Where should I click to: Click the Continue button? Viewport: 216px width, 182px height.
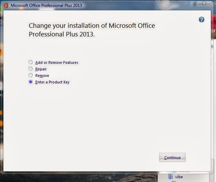pos(172,157)
